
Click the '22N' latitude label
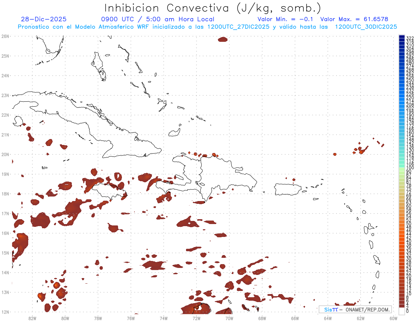pos(5,115)
